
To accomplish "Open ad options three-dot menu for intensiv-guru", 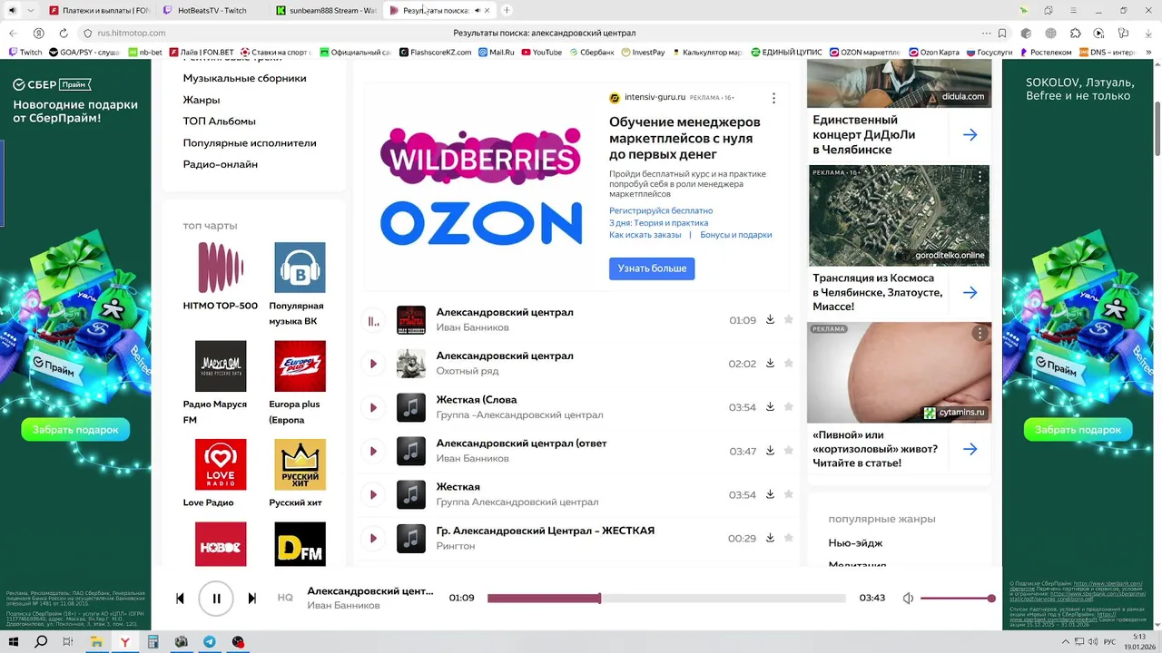I will [773, 98].
